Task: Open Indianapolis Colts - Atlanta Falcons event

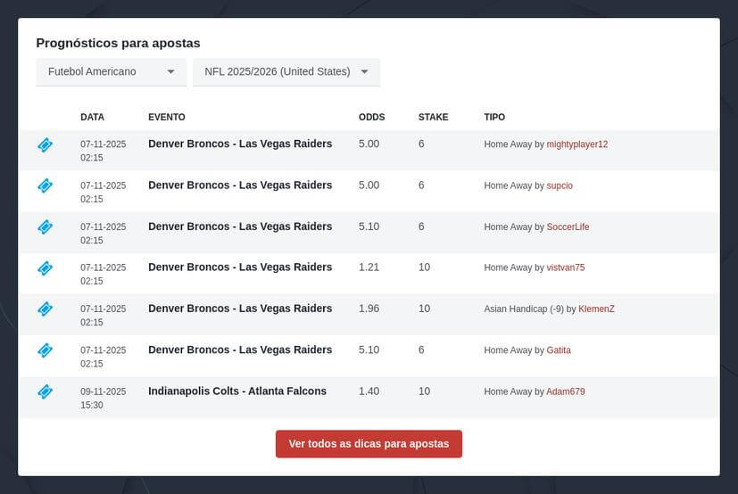Action: tap(237, 391)
